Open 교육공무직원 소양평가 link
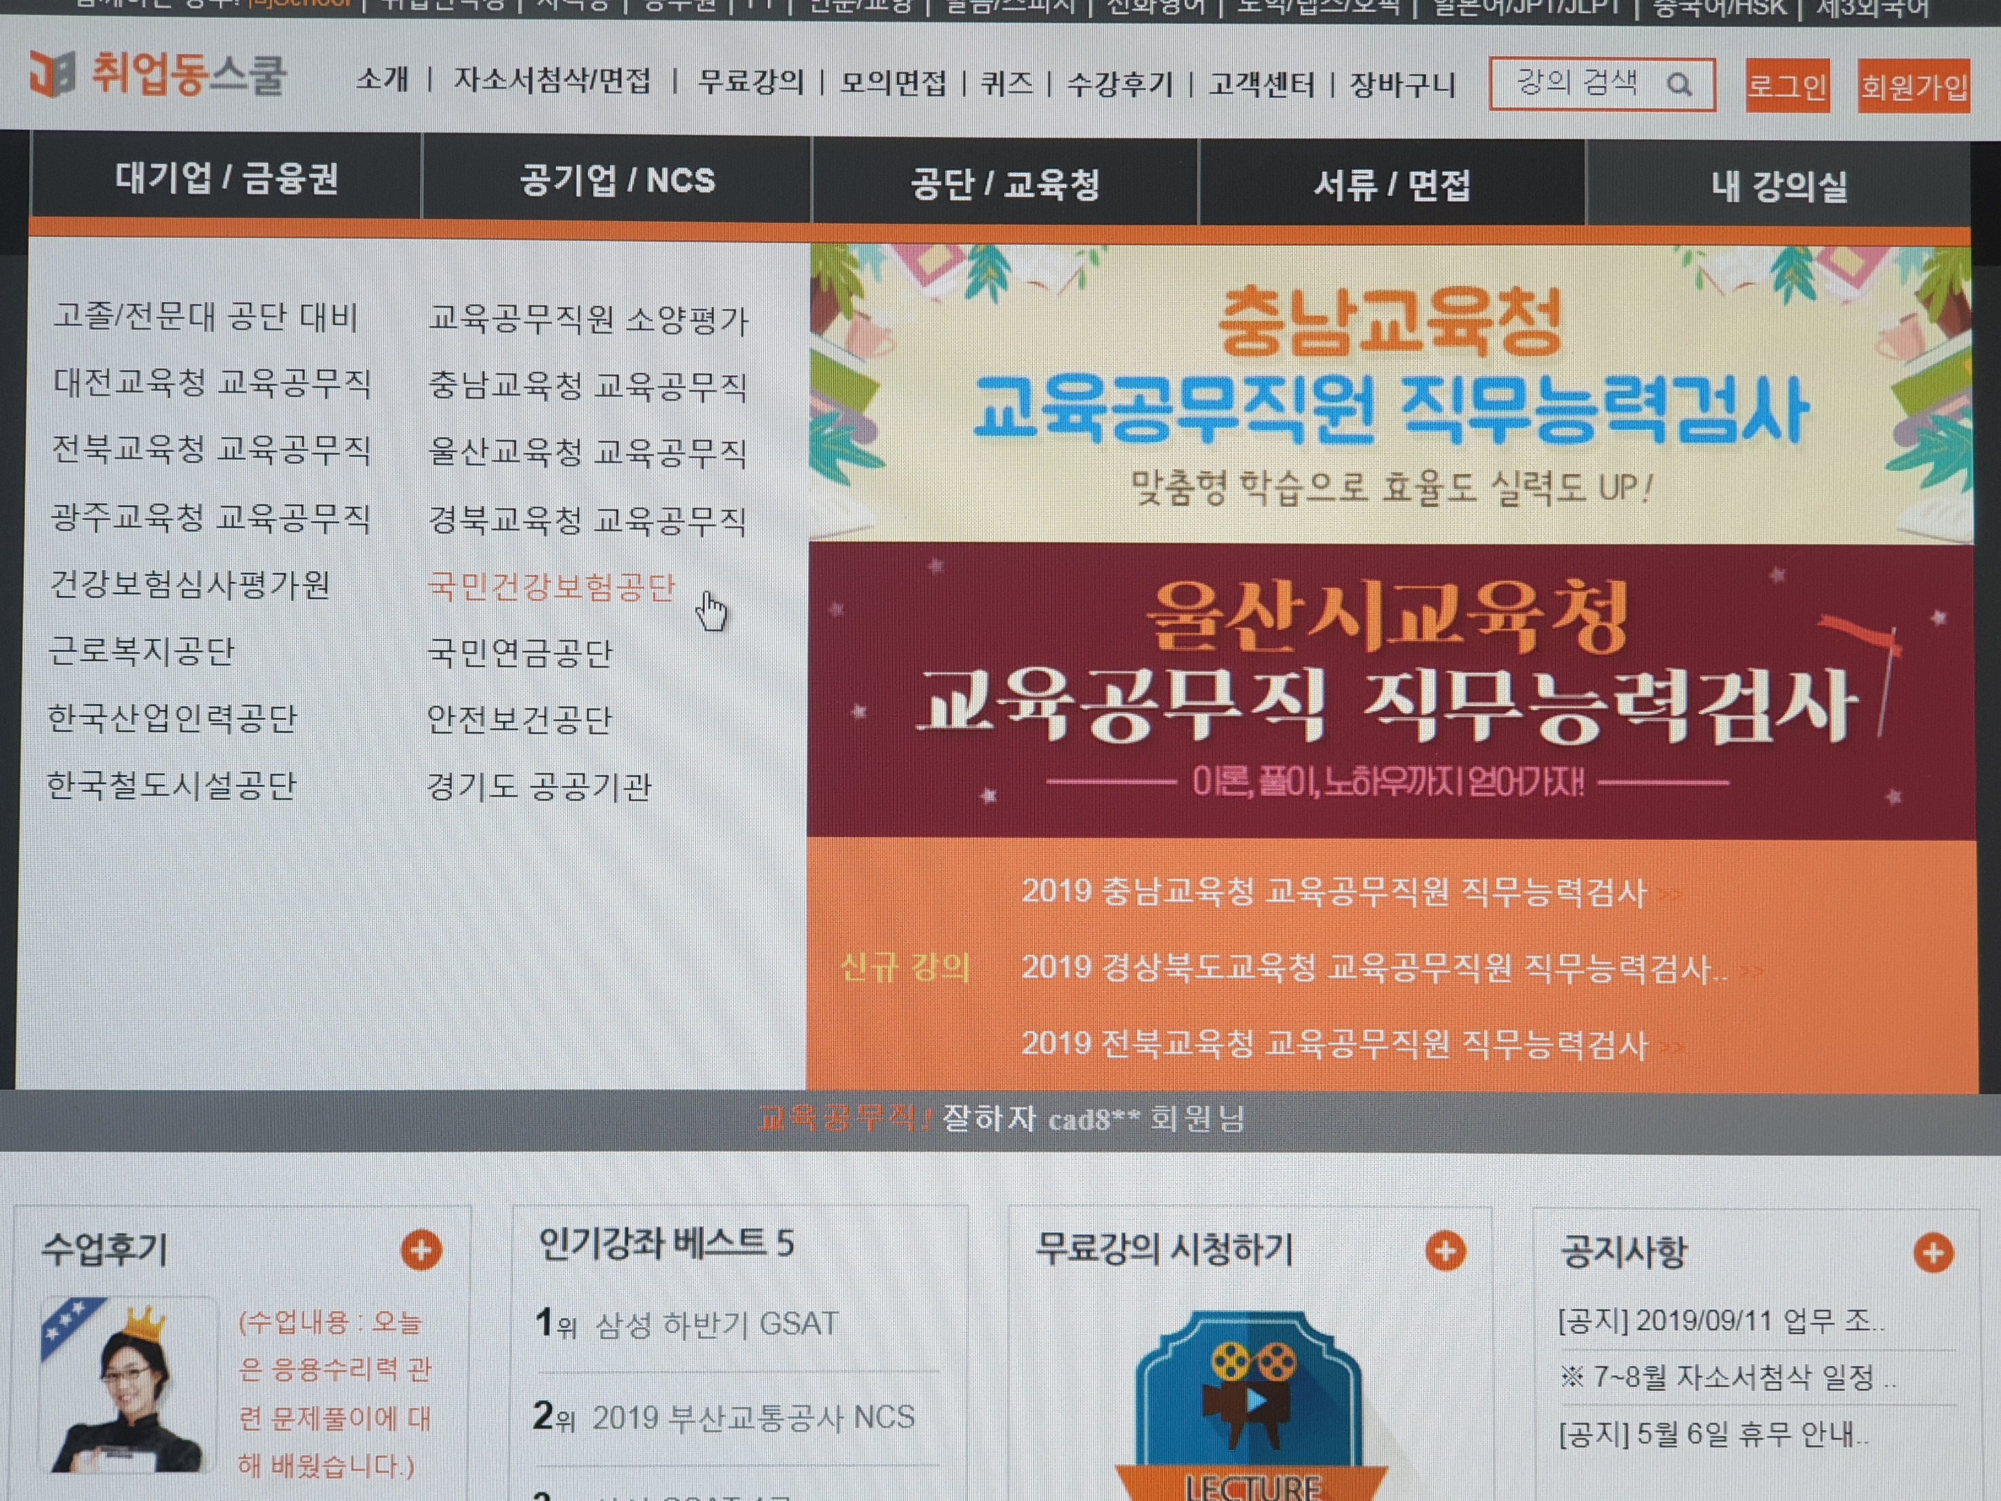This screenshot has height=1501, width=2001. 588,319
